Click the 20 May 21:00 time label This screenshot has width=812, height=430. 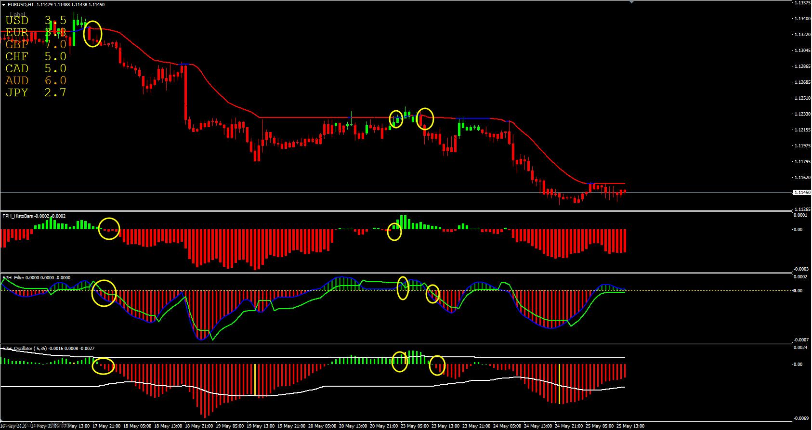coord(383,426)
